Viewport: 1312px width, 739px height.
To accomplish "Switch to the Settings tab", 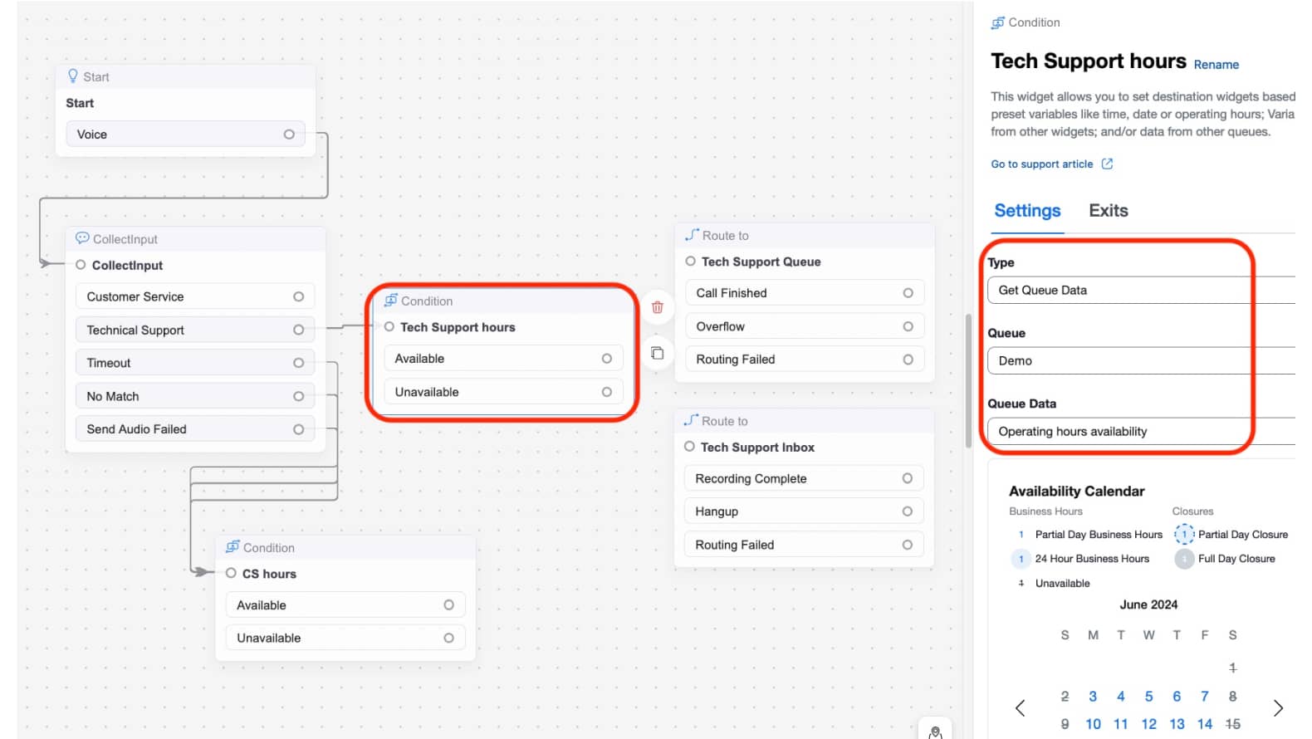I will [1027, 211].
